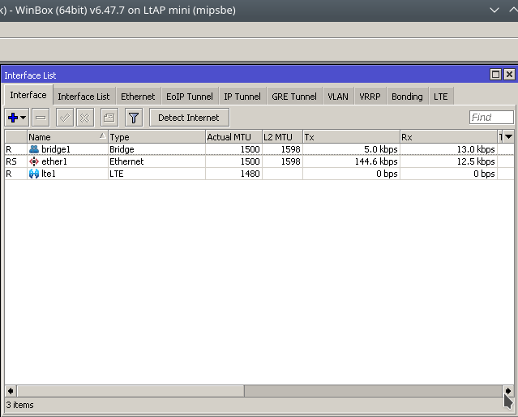Screen dimensions: 518x417
Task: Switch to the Interface List tab
Action: click(x=83, y=97)
